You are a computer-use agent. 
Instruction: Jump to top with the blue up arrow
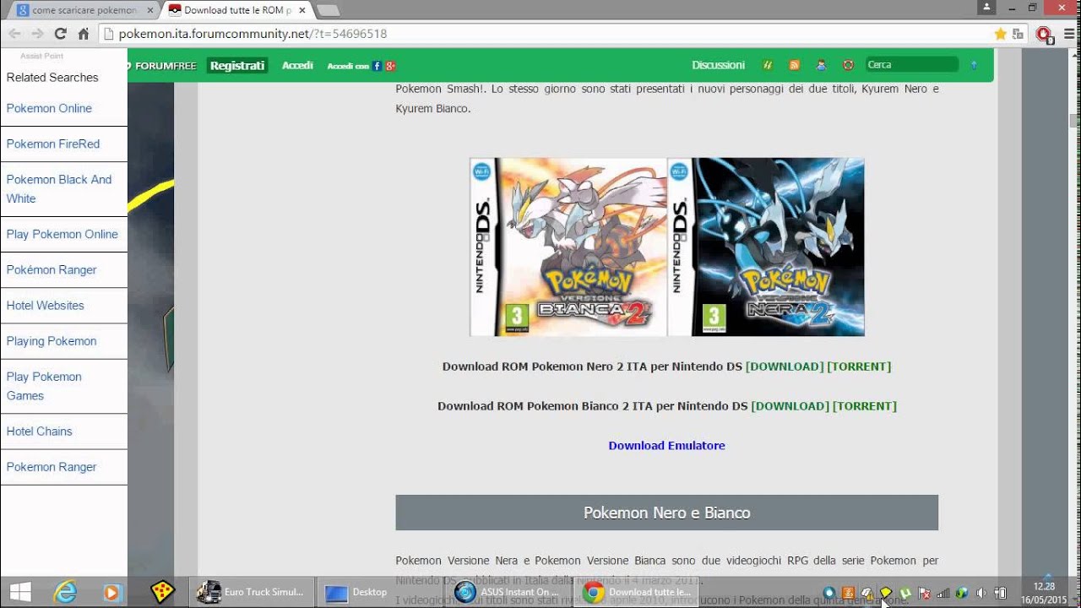pyautogui.click(x=973, y=65)
